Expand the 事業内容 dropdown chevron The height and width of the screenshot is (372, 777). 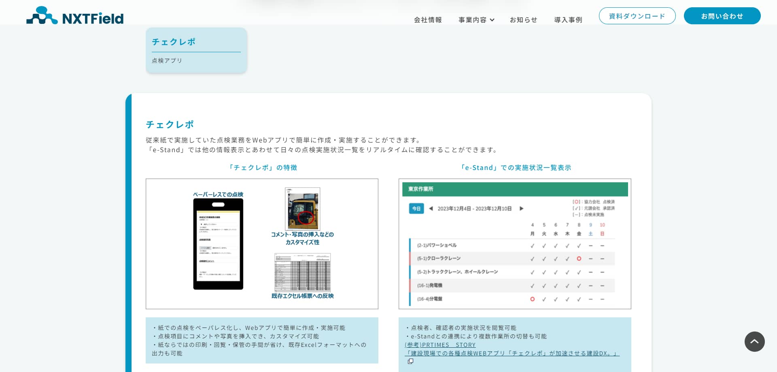point(492,20)
